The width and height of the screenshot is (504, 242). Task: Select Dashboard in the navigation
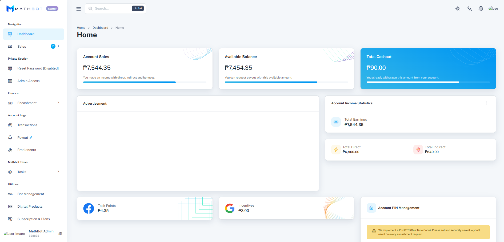(34, 34)
